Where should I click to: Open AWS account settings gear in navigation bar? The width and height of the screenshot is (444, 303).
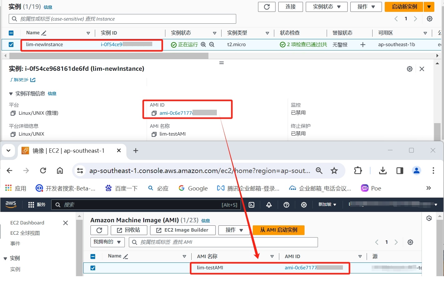[304, 205]
